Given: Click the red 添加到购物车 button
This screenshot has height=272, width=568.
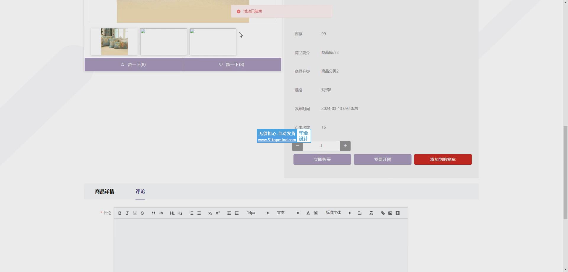Looking at the screenshot, I should coord(443,159).
